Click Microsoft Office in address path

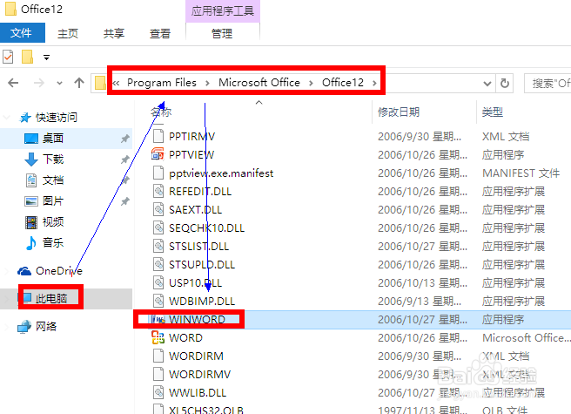coord(259,83)
